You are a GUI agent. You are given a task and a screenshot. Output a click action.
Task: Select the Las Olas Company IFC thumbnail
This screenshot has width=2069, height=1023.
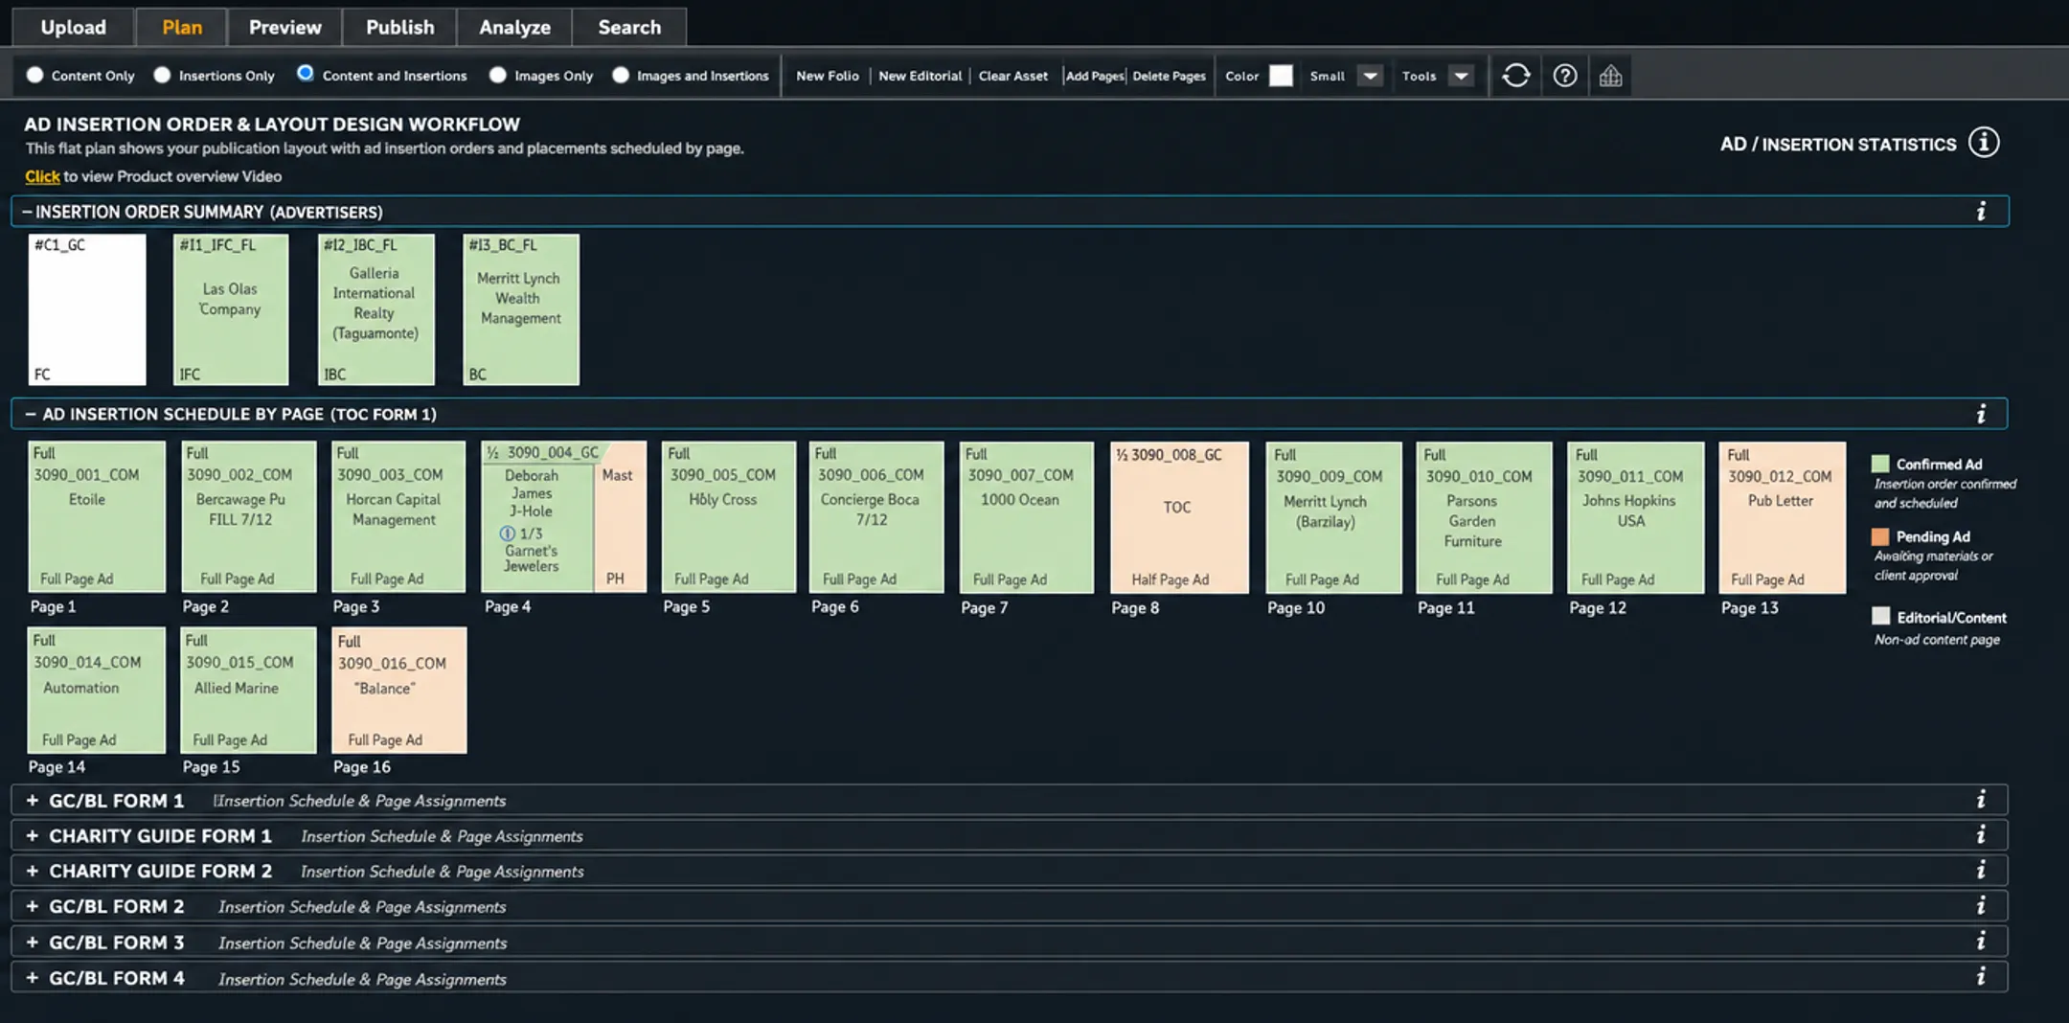pyautogui.click(x=231, y=309)
